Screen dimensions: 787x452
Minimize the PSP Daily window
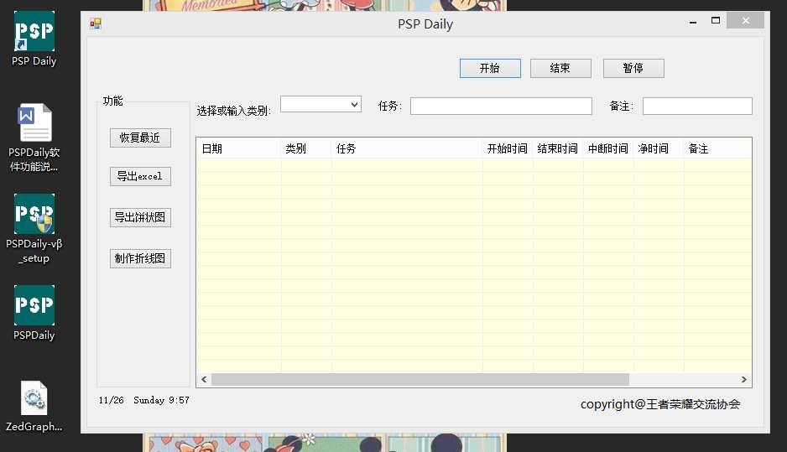pos(693,21)
